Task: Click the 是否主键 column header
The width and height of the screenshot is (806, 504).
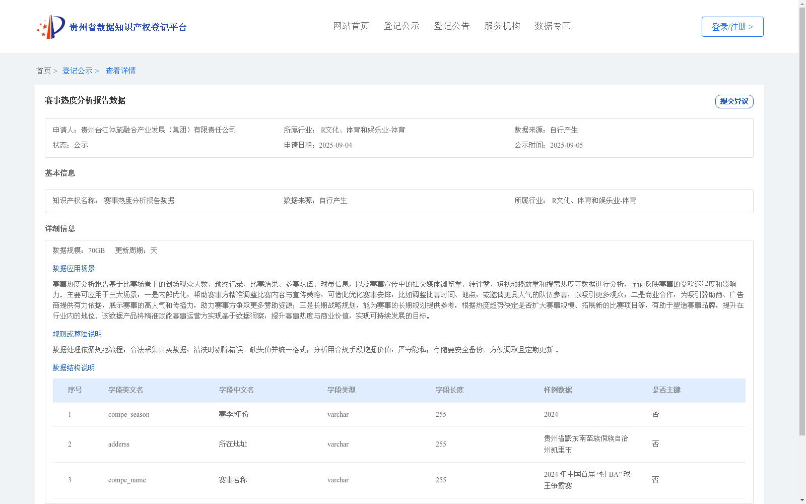Action: coord(666,390)
